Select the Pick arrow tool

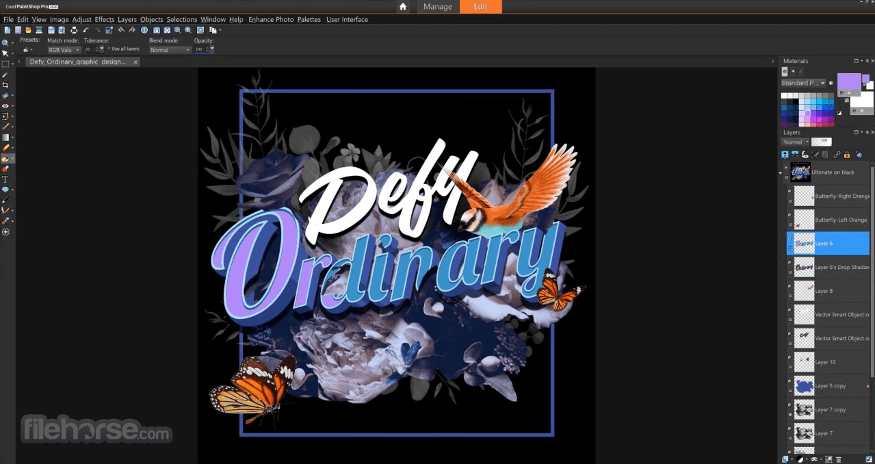click(5, 53)
